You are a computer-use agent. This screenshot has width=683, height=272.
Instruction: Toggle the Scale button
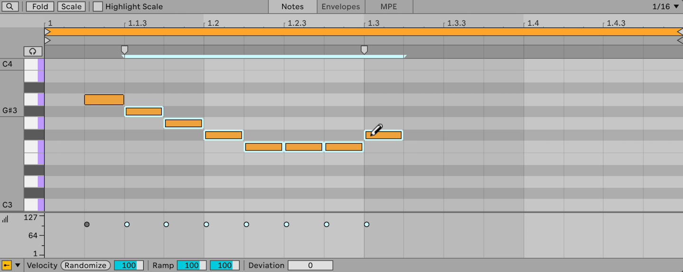click(x=72, y=7)
